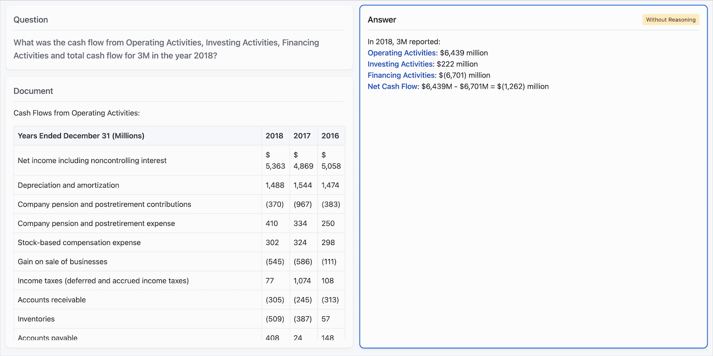Select the 2017 column header

pyautogui.click(x=302, y=136)
